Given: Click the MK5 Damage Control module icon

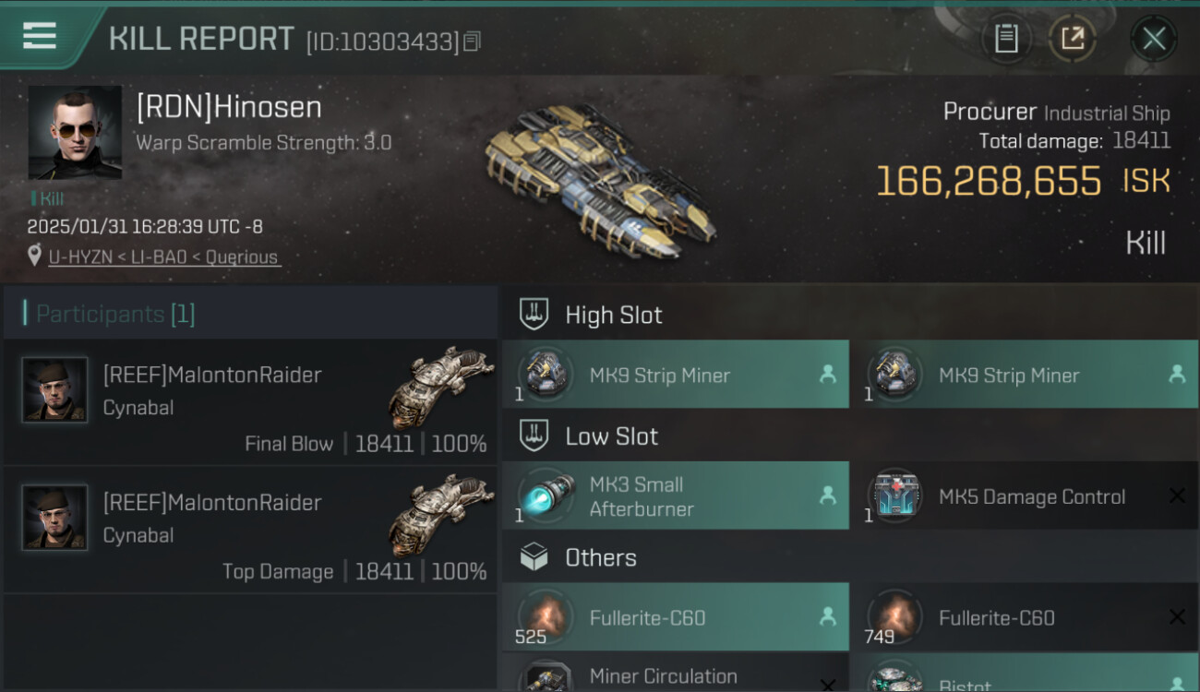Looking at the screenshot, I should [894, 496].
